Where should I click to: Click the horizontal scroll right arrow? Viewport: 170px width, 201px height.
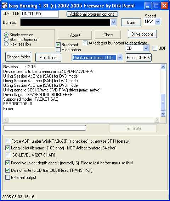coord(157,120)
